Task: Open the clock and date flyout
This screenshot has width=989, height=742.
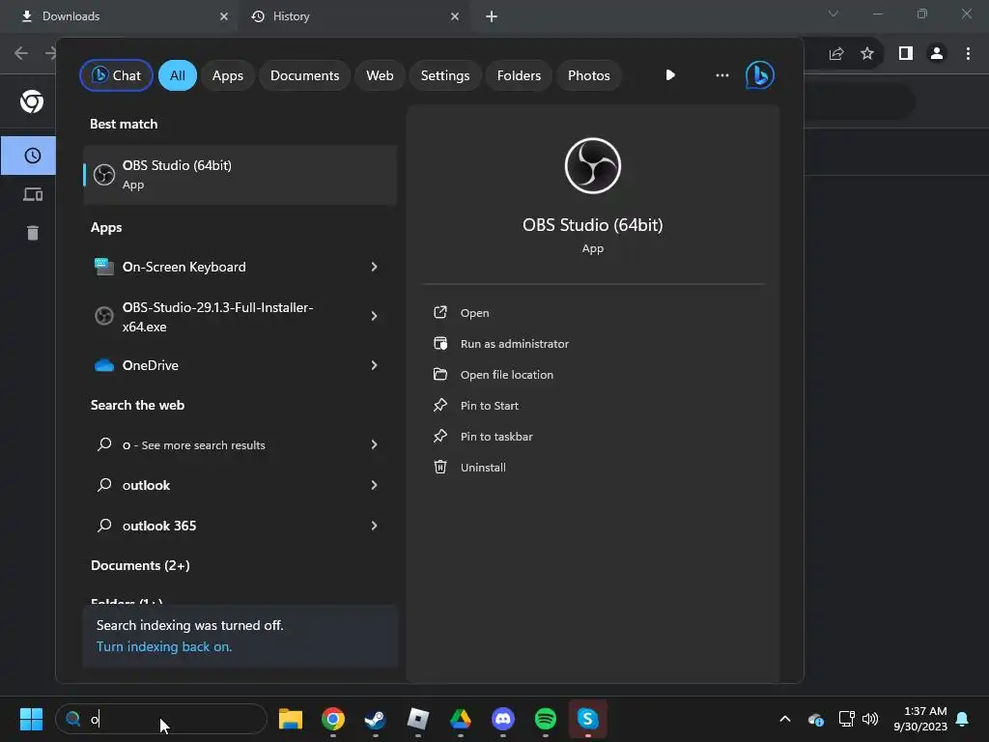Action: tap(920, 719)
